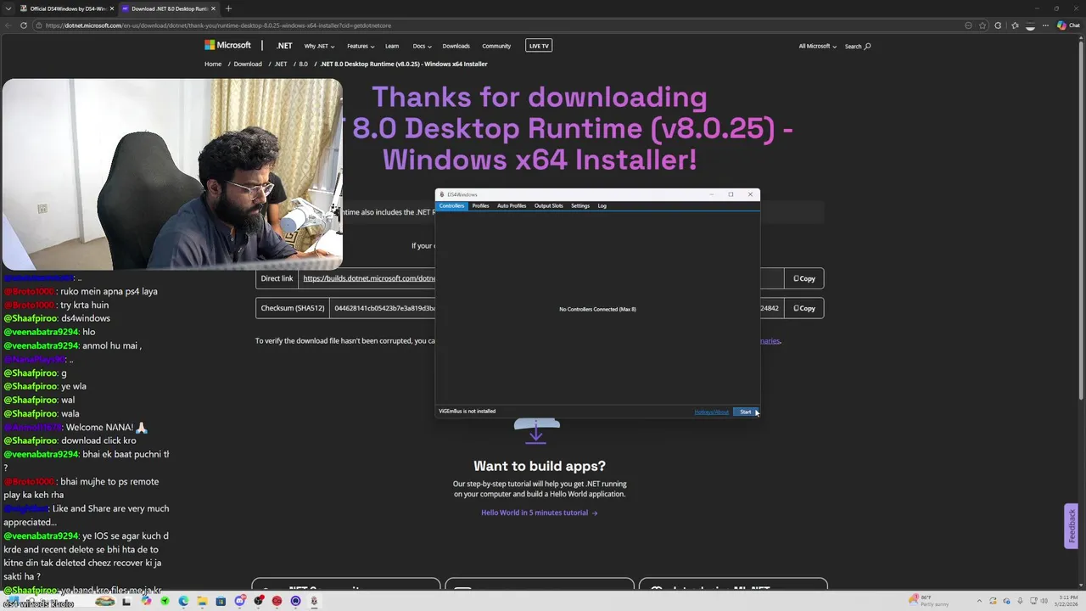Select Controllers tab in DS4Windows
Viewport: 1086px width, 611px height.
point(451,205)
